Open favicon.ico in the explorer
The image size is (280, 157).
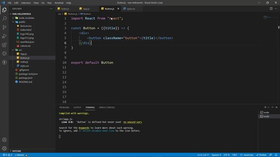[26, 26]
